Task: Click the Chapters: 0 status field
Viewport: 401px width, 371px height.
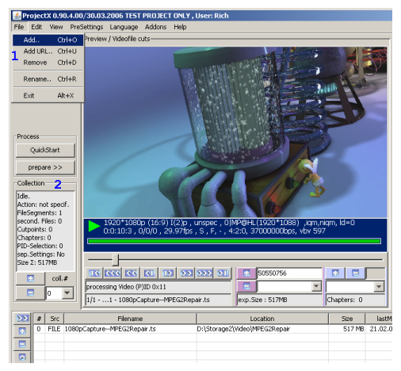Action: tap(355, 300)
